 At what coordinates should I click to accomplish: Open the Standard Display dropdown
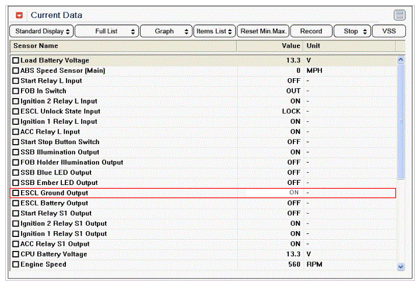(x=41, y=31)
